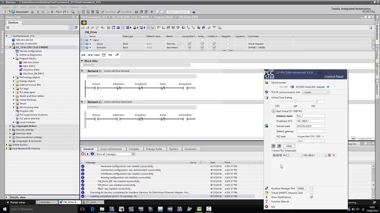Screen dimensions: 380x213
Task: Collapse the Program blocks folder
Action: tap(14, 59)
